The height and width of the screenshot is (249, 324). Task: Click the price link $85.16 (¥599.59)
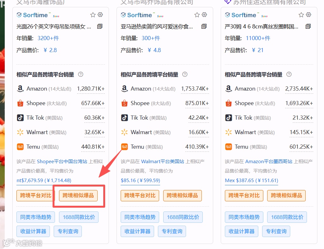coord(140,181)
